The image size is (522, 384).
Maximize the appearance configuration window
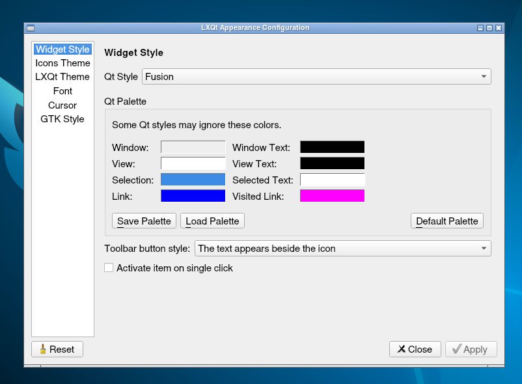(x=489, y=28)
